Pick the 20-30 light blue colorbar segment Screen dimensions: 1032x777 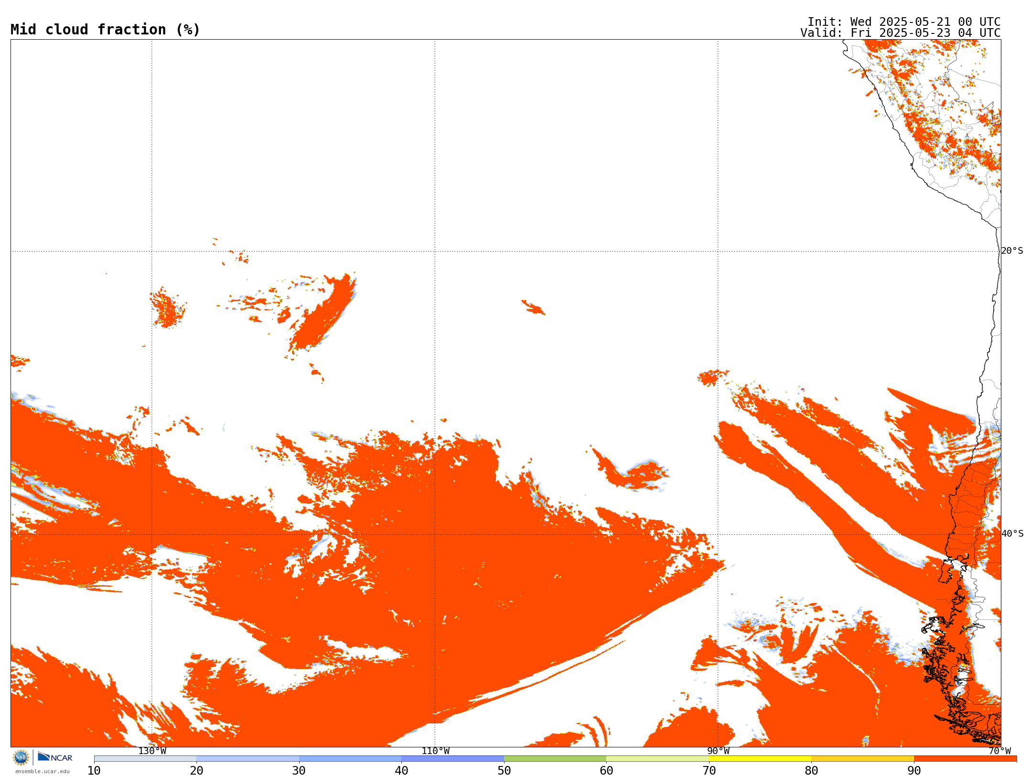click(247, 759)
